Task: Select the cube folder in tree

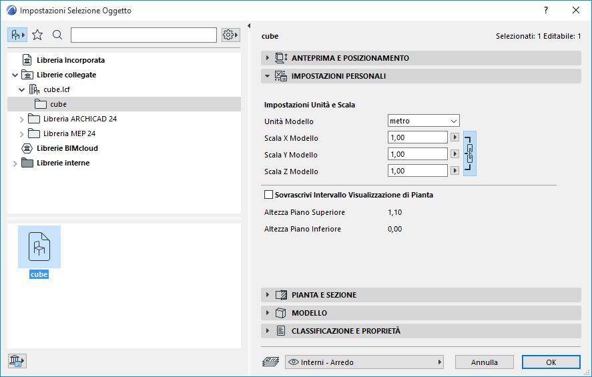Action: (x=124, y=104)
